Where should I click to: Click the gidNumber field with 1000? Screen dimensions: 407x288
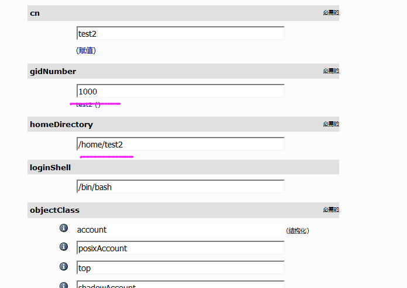[180, 91]
